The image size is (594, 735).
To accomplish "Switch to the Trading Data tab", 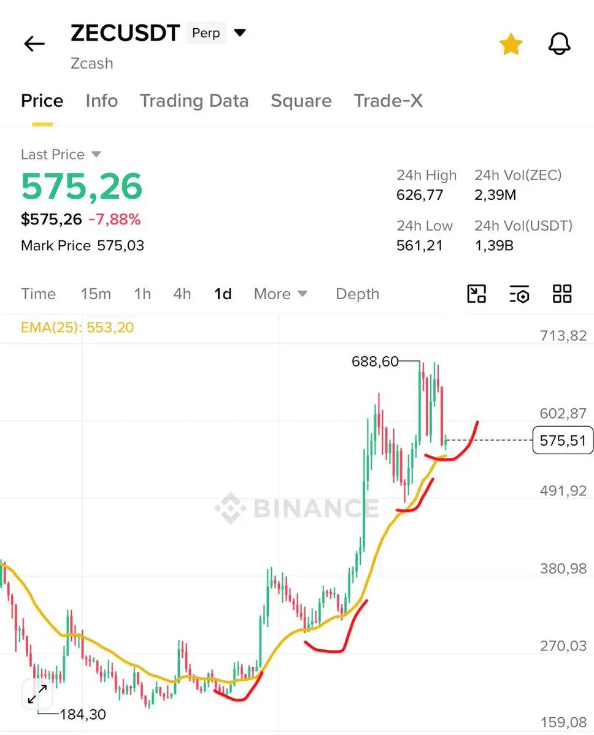I will (x=195, y=101).
